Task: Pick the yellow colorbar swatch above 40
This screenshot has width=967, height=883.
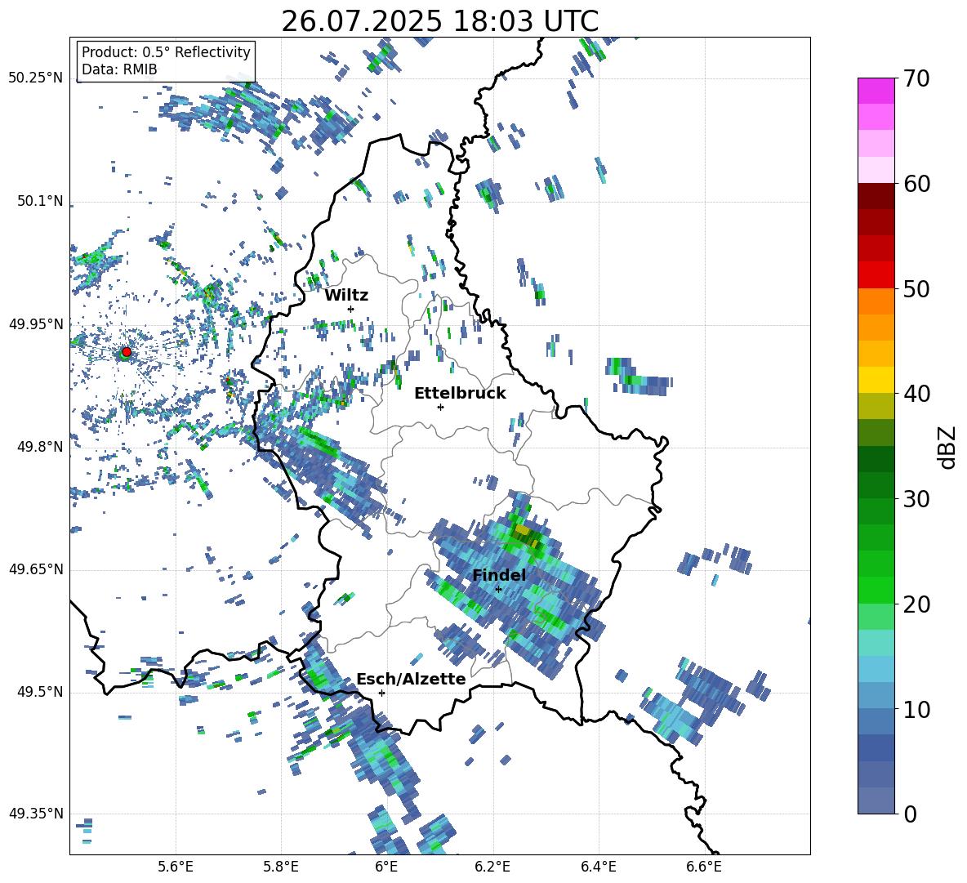Action: tap(876, 380)
